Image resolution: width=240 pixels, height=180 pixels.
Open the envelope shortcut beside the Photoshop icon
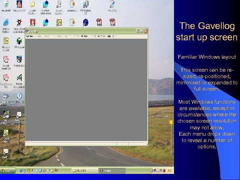pyautogui.click(x=19, y=115)
